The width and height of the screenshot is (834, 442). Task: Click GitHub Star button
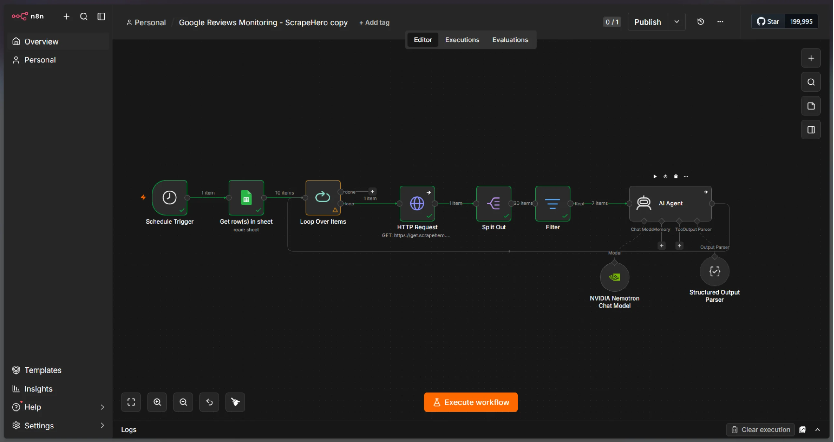768,21
